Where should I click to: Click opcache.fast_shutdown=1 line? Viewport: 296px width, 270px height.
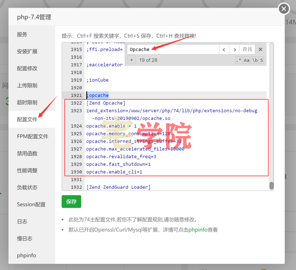pyautogui.click(x=118, y=164)
